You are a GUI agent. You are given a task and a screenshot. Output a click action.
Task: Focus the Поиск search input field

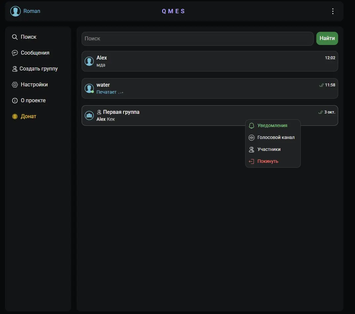tap(197, 38)
